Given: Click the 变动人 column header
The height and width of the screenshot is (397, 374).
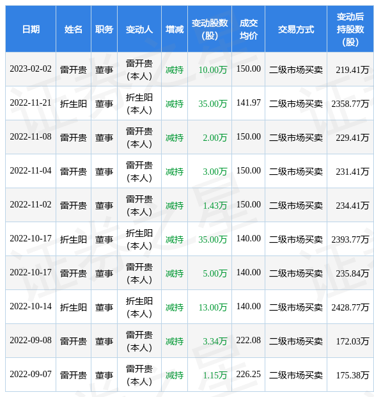Looking at the screenshot, I should pyautogui.click(x=139, y=29).
